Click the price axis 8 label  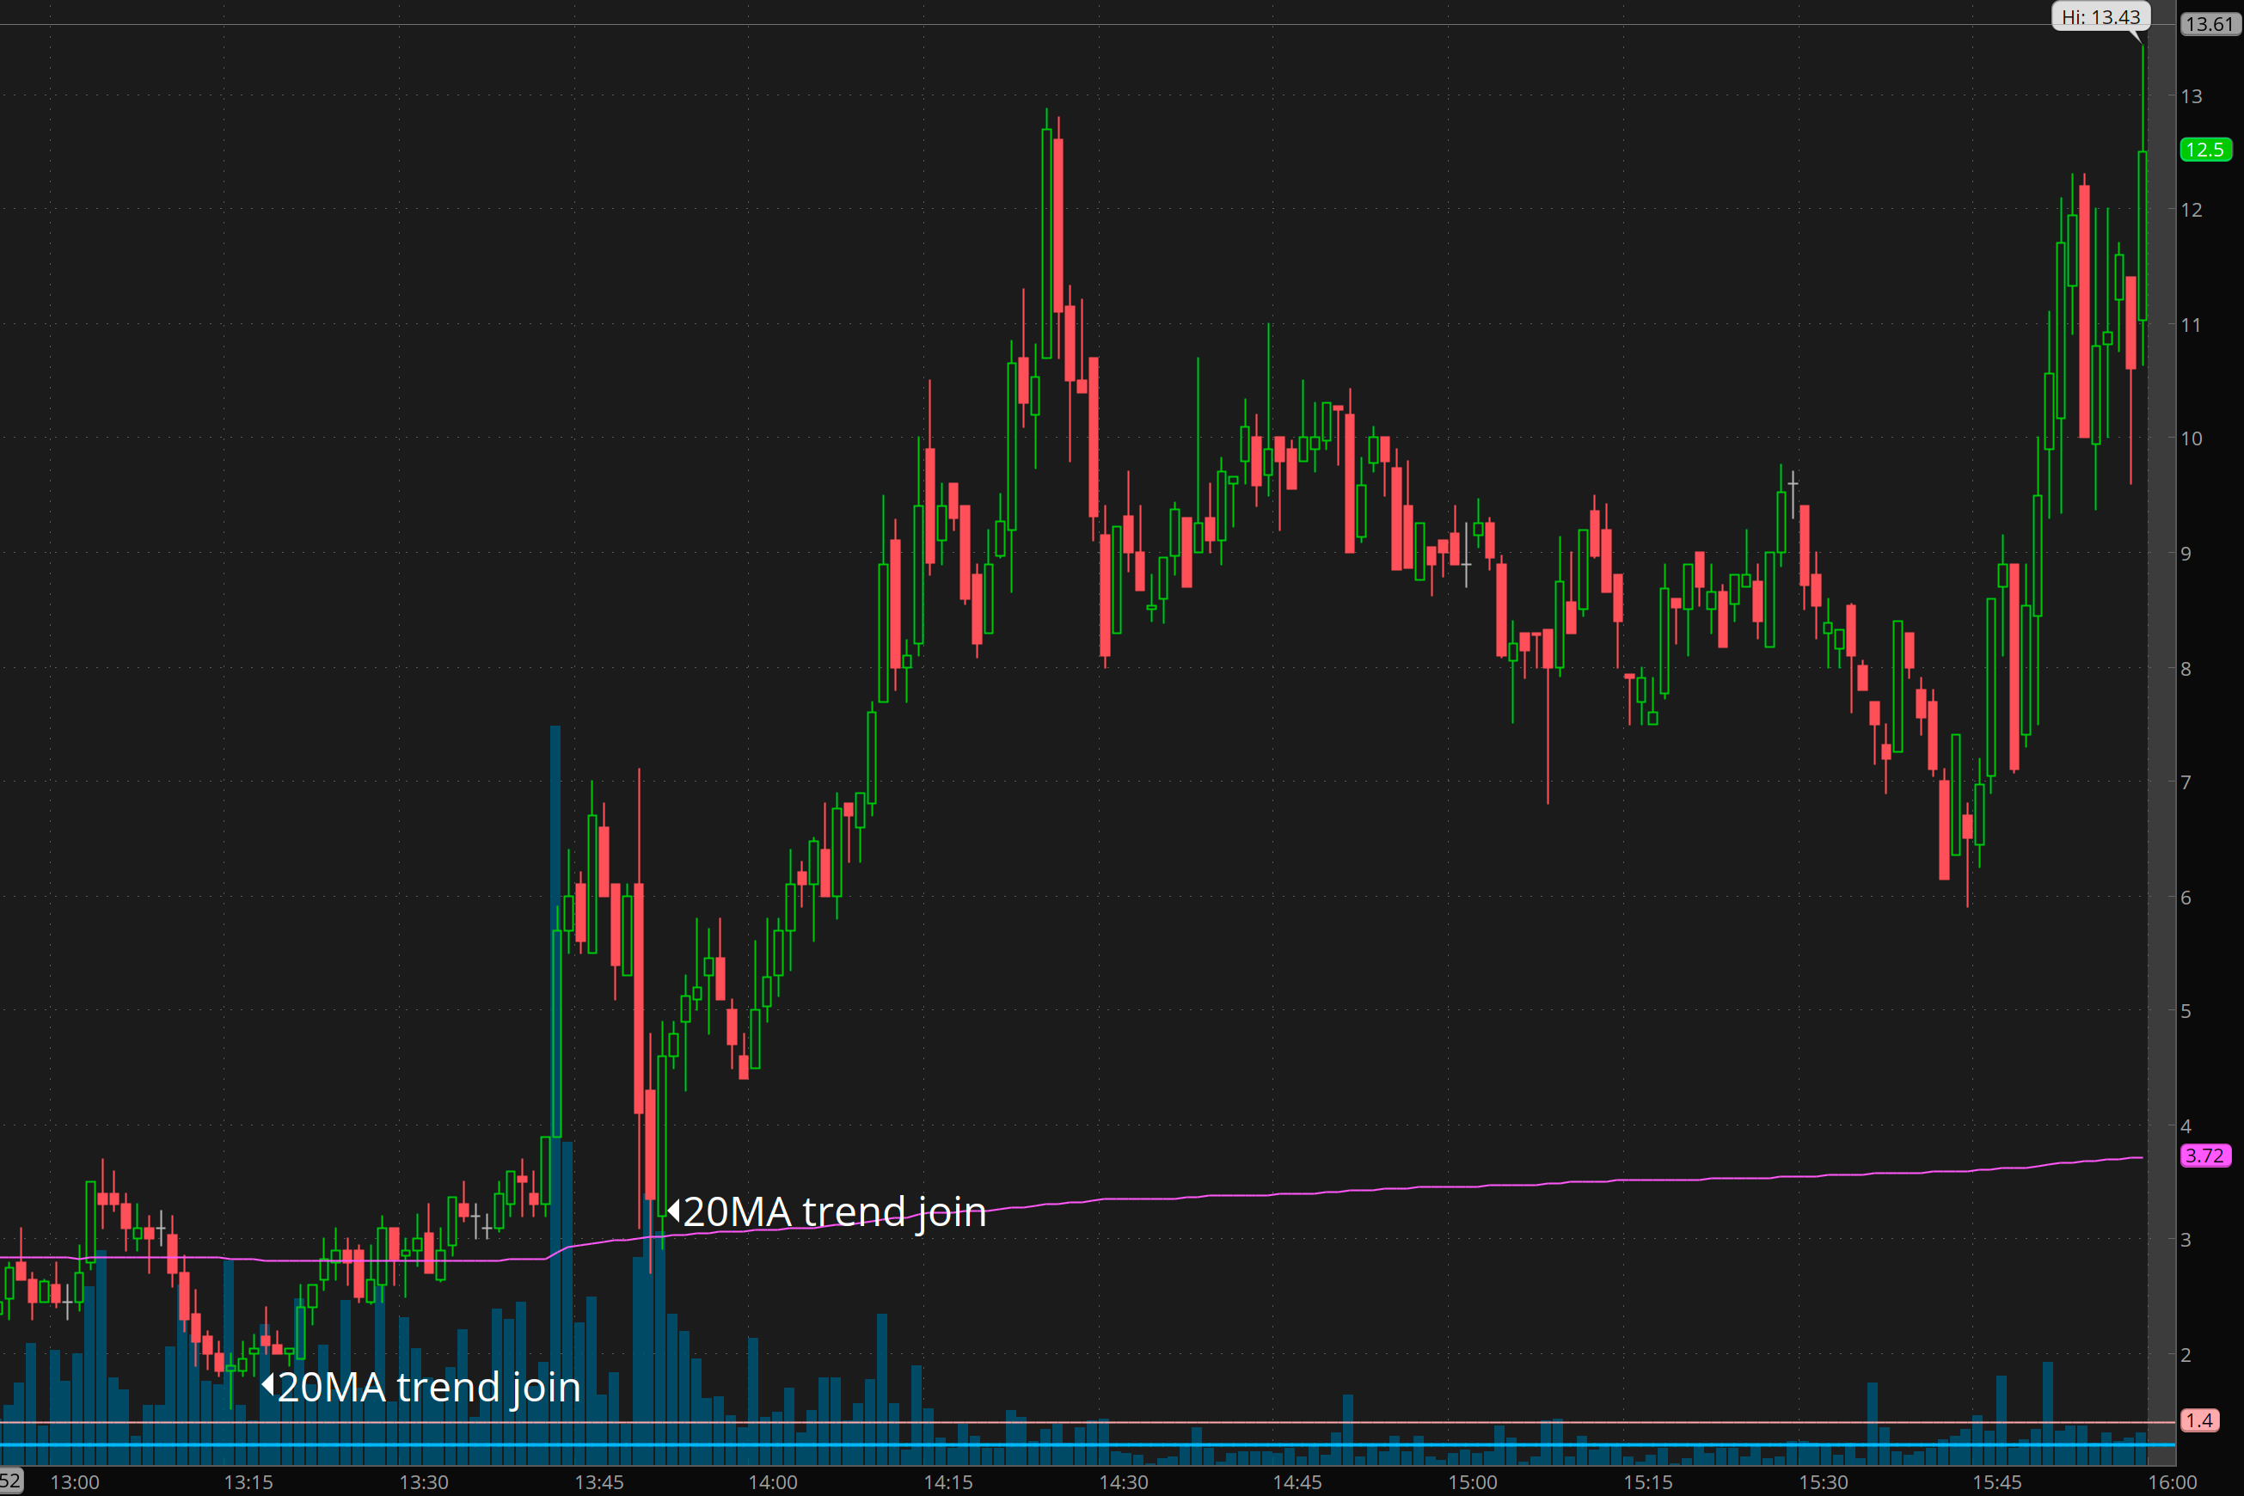coord(2186,669)
